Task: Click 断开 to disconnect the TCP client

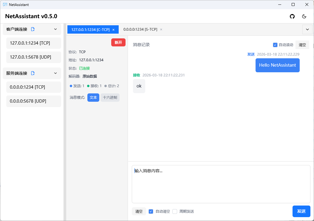Action: point(118,42)
